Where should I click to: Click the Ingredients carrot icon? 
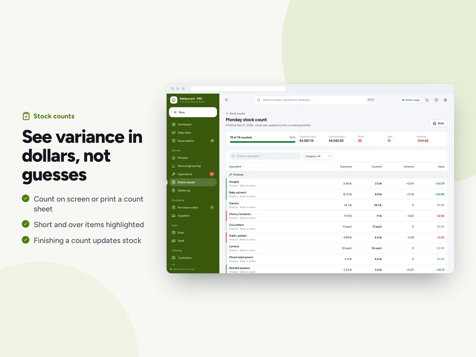click(x=173, y=174)
